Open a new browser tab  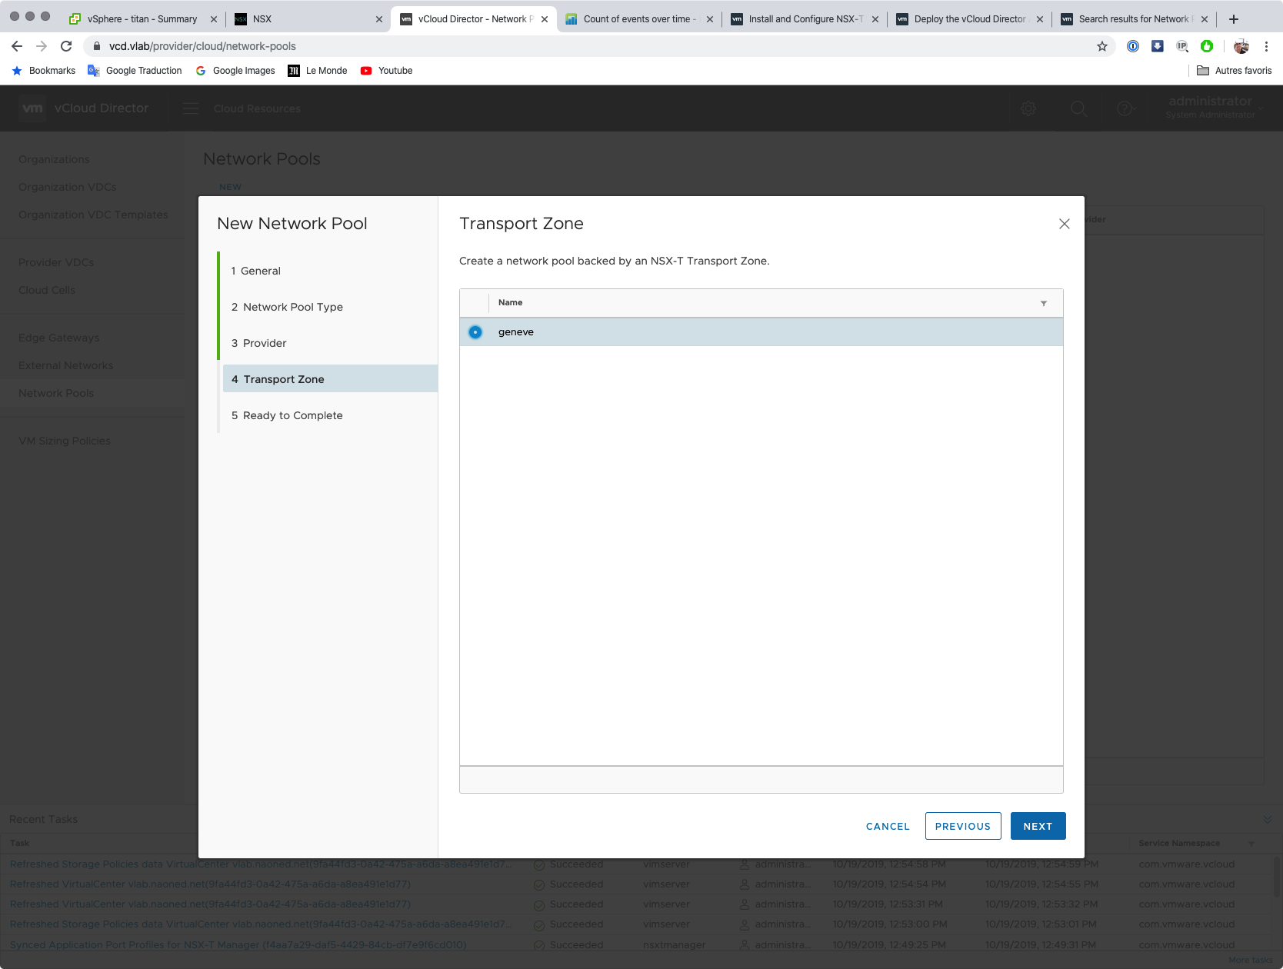pyautogui.click(x=1234, y=19)
